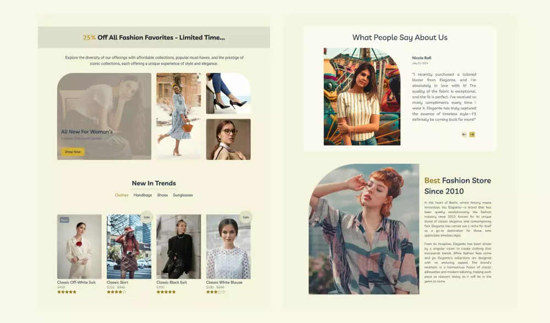550x323 pixels.
Task: Click the $250 sale price of Classic Skirt
Action: pos(111,287)
